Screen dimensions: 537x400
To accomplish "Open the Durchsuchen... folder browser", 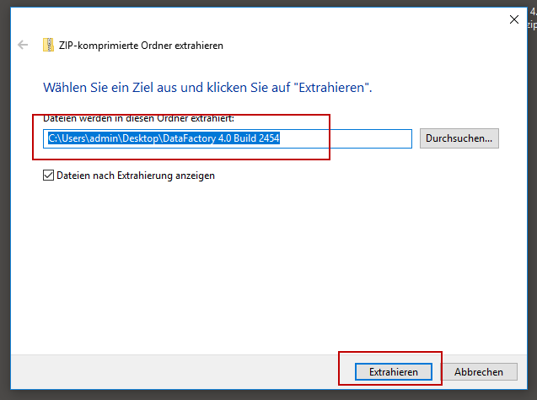I will (x=459, y=138).
